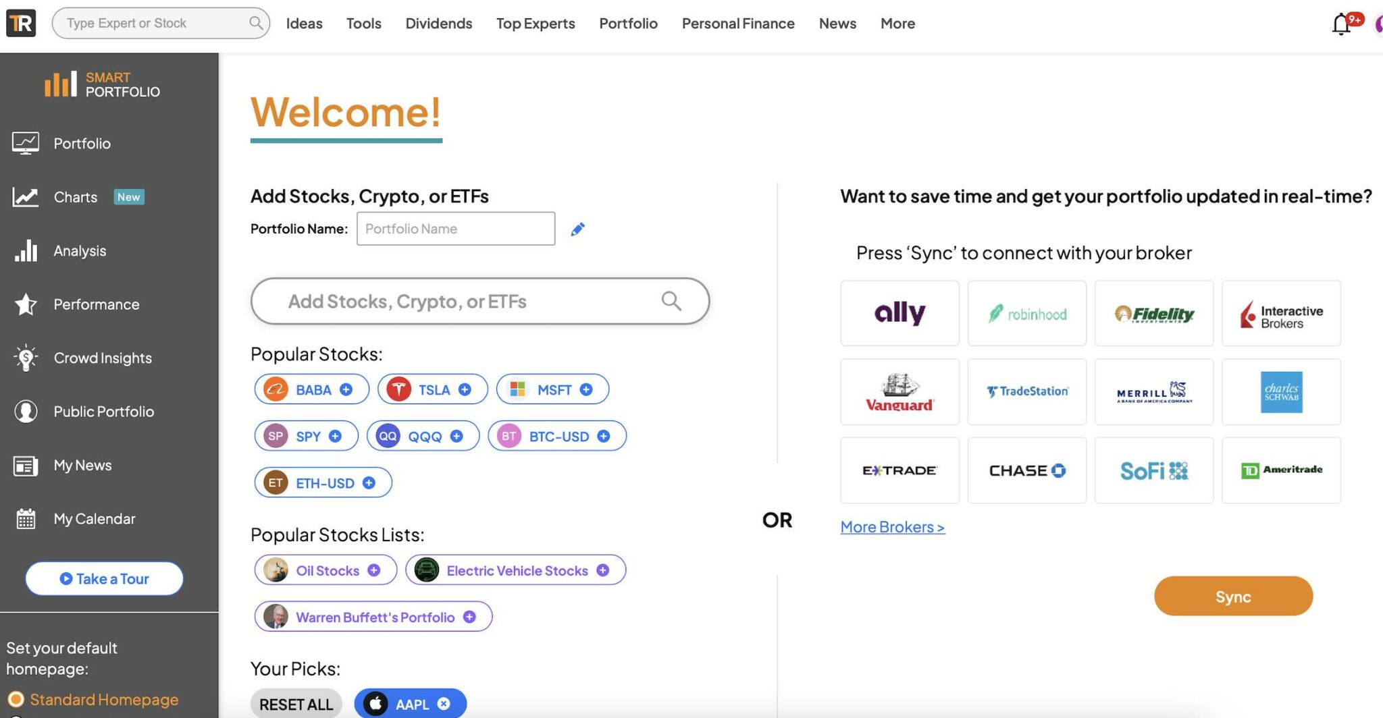Click the pencil edit icon for portfolio name

click(577, 229)
